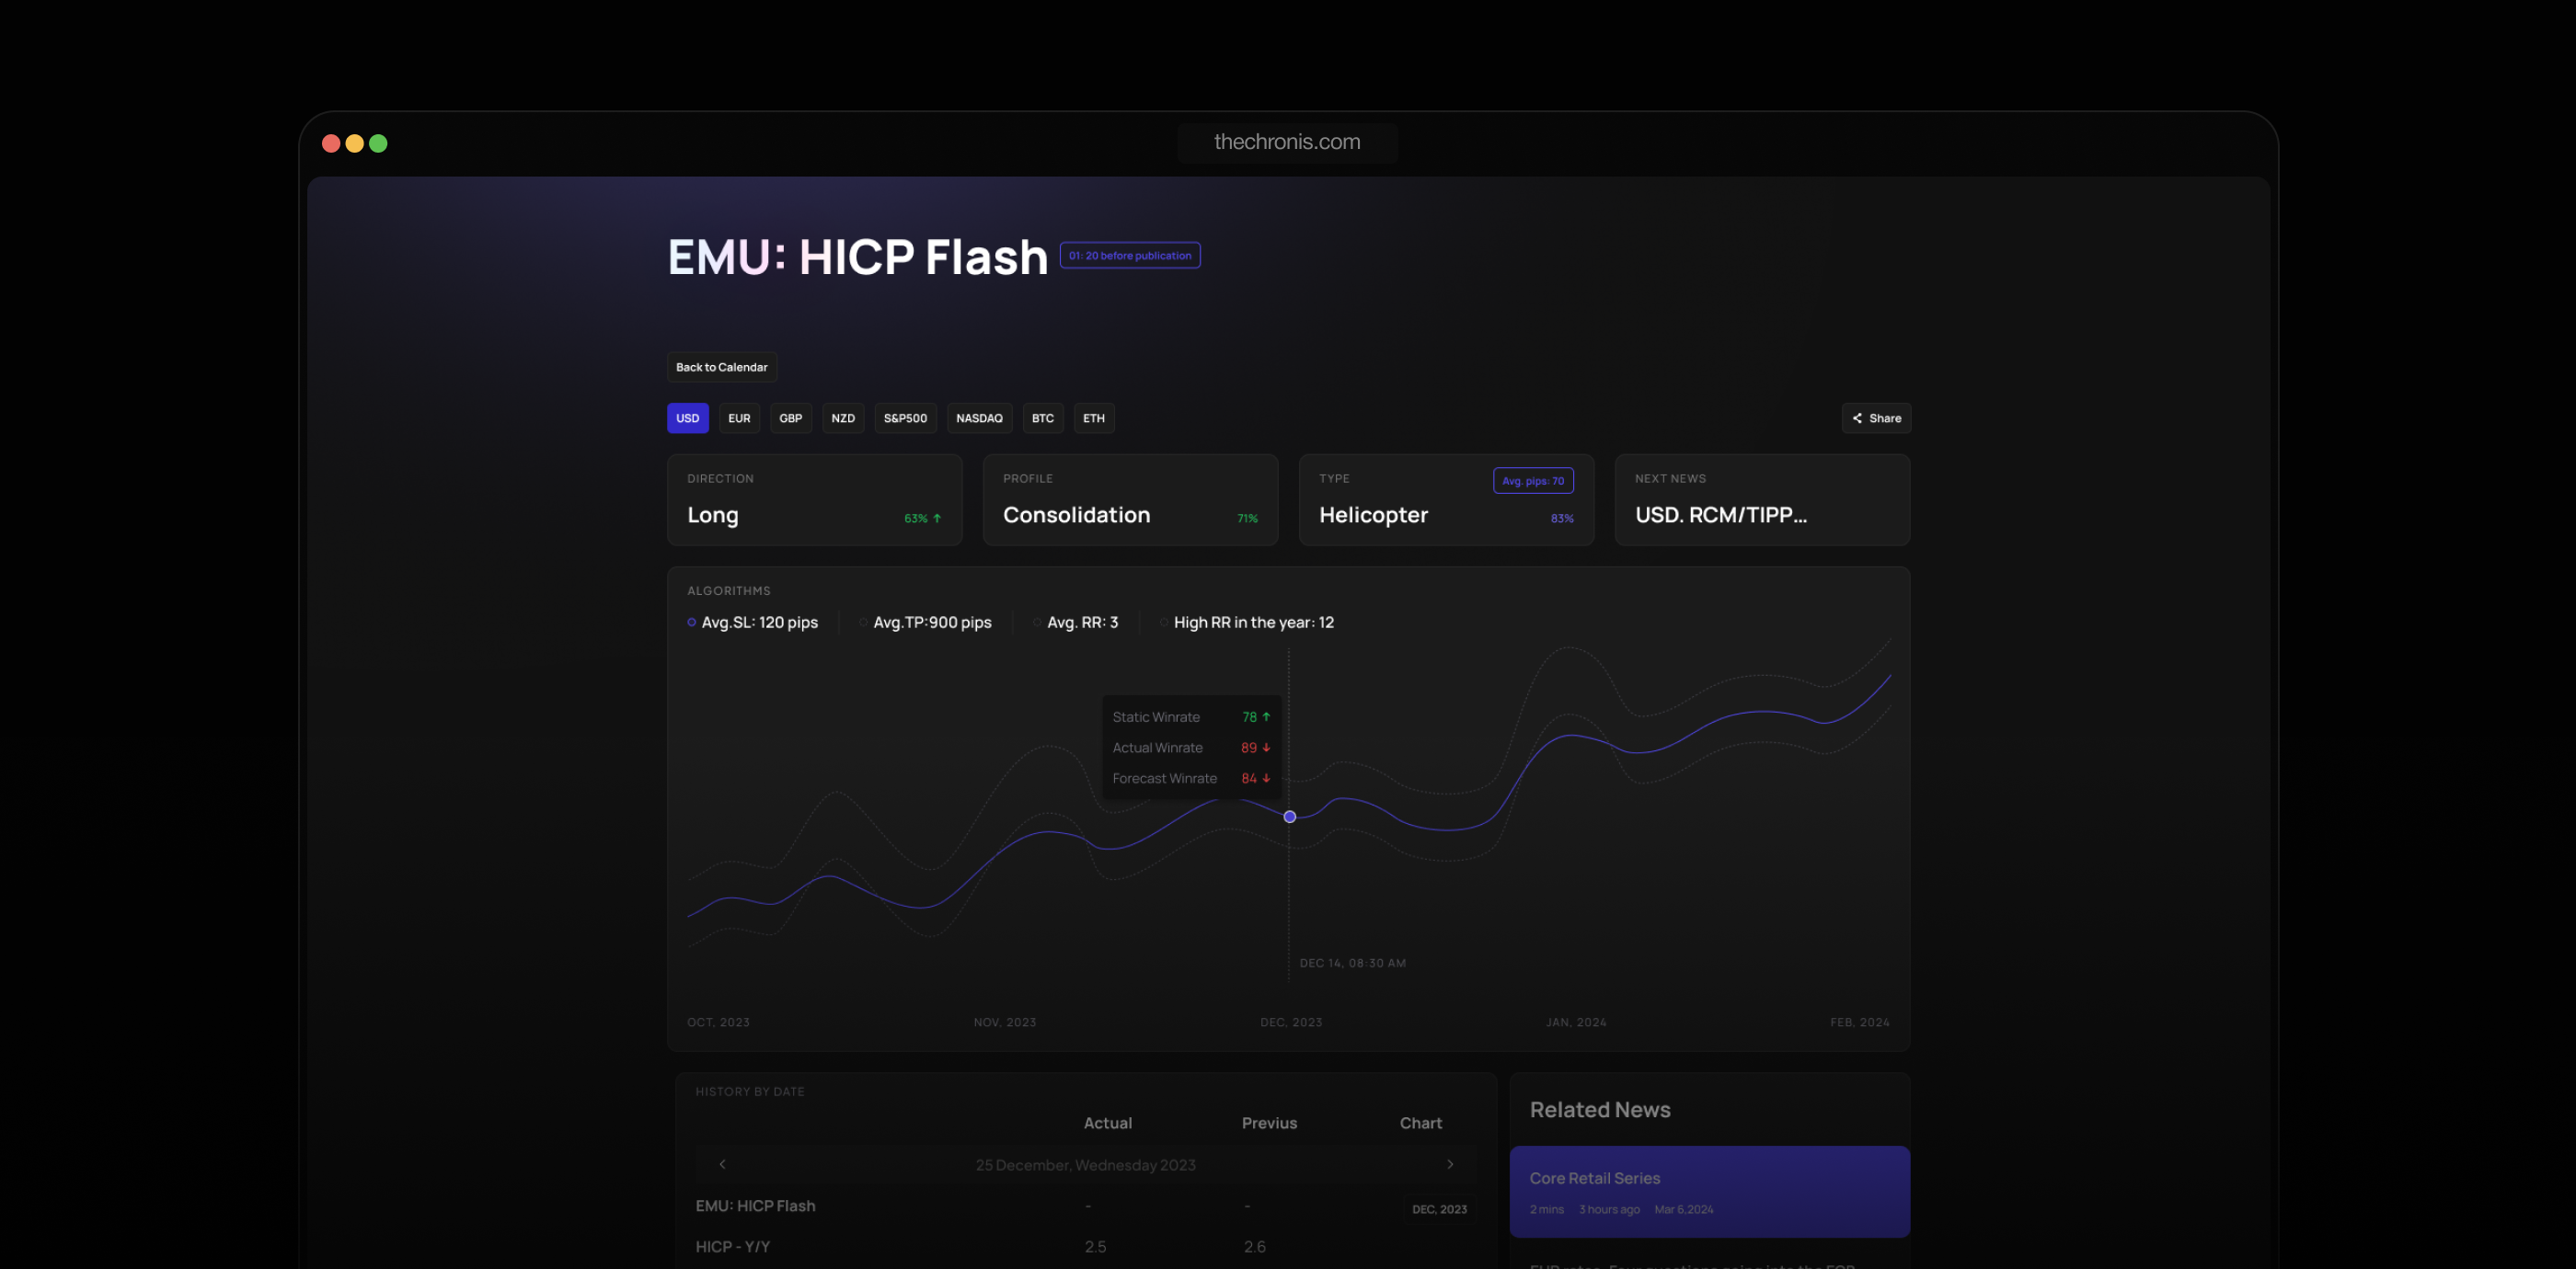
Task: Click red arrow next to Actual Winrate 89
Action: pyautogui.click(x=1266, y=748)
